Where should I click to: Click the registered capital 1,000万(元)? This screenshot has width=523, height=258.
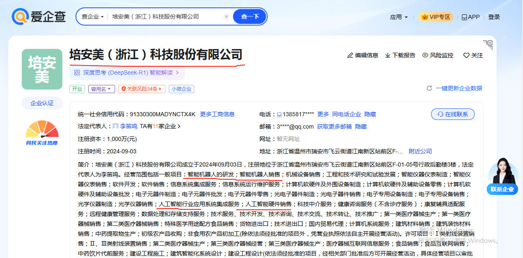122,139
